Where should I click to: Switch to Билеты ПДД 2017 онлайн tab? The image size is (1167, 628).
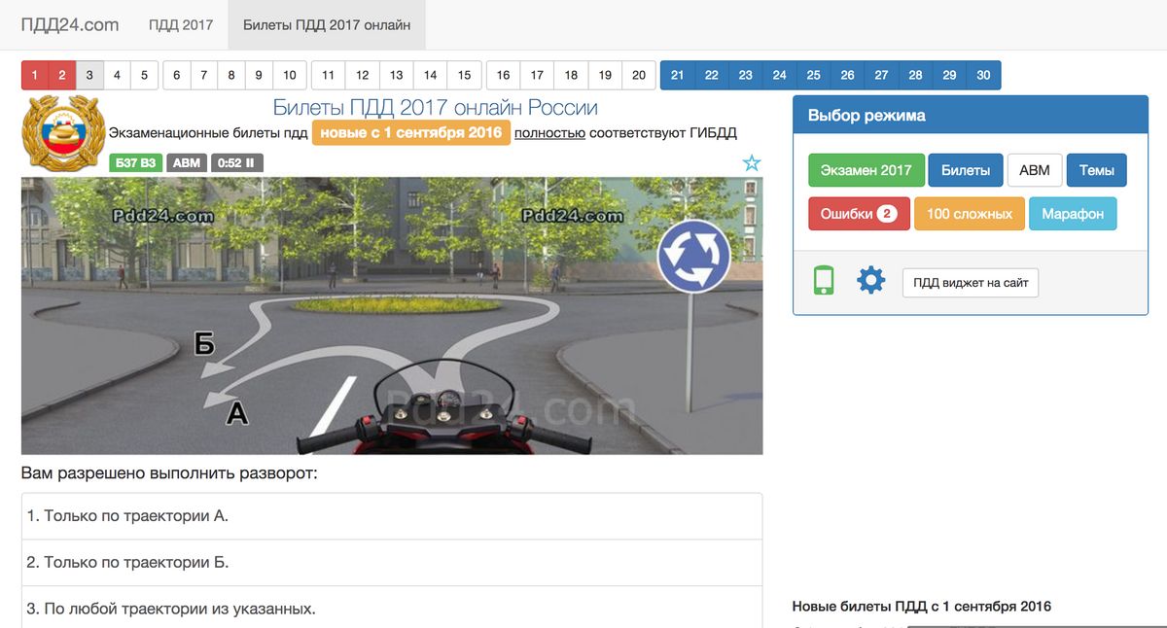point(327,25)
